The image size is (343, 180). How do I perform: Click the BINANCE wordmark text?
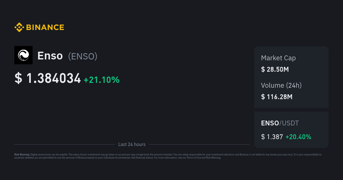click(x=45, y=27)
